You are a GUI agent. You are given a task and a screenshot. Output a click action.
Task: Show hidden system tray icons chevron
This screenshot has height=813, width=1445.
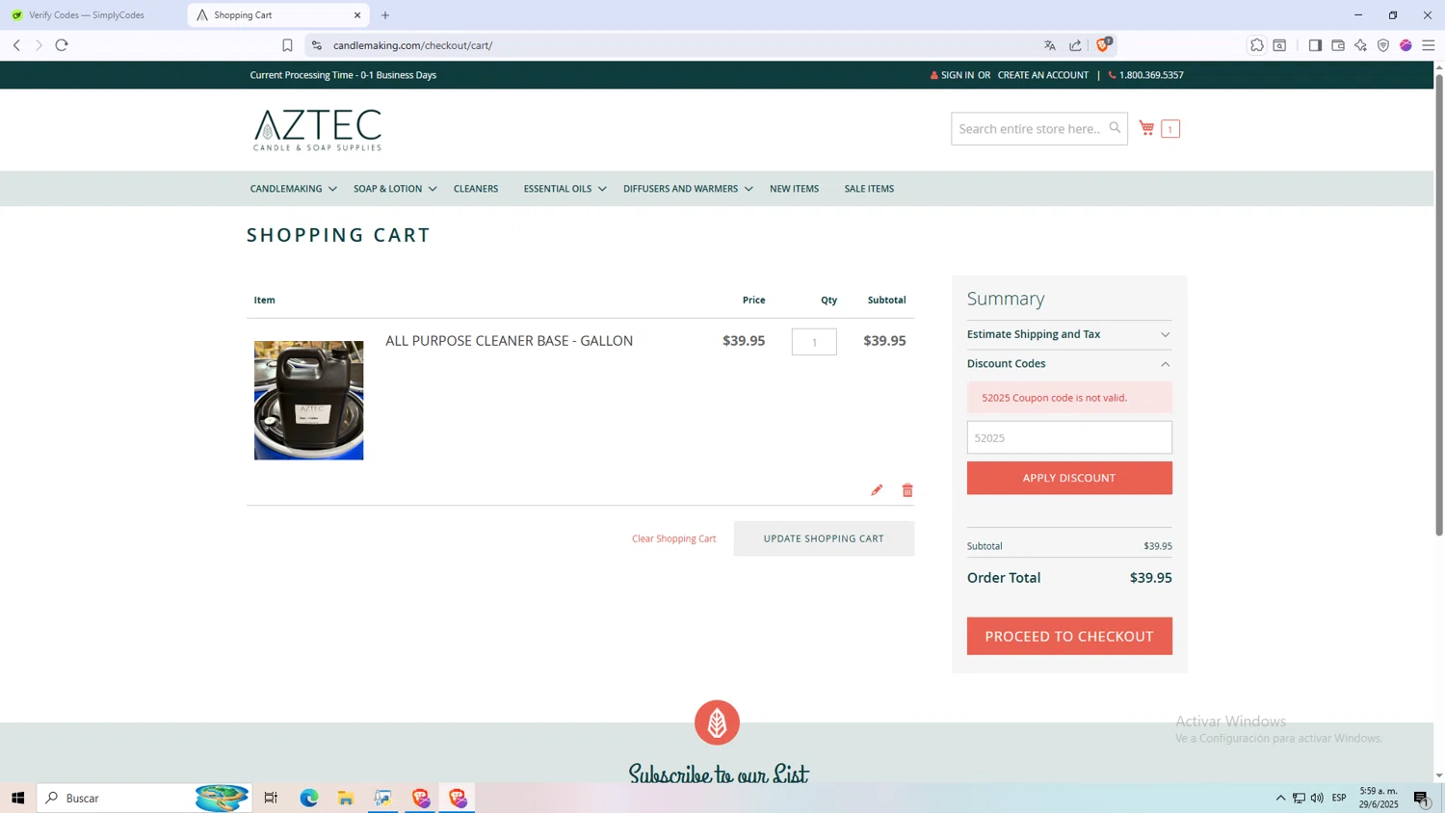coord(1280,798)
